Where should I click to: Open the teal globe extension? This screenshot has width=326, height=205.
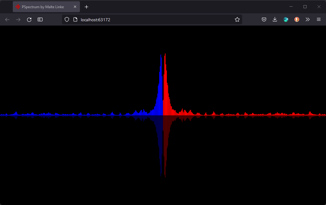(286, 19)
